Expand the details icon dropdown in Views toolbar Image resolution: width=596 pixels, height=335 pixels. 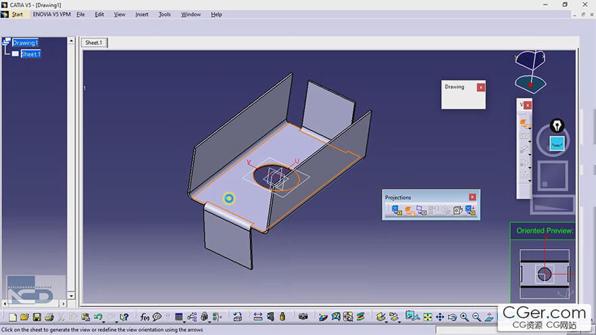coord(530,154)
